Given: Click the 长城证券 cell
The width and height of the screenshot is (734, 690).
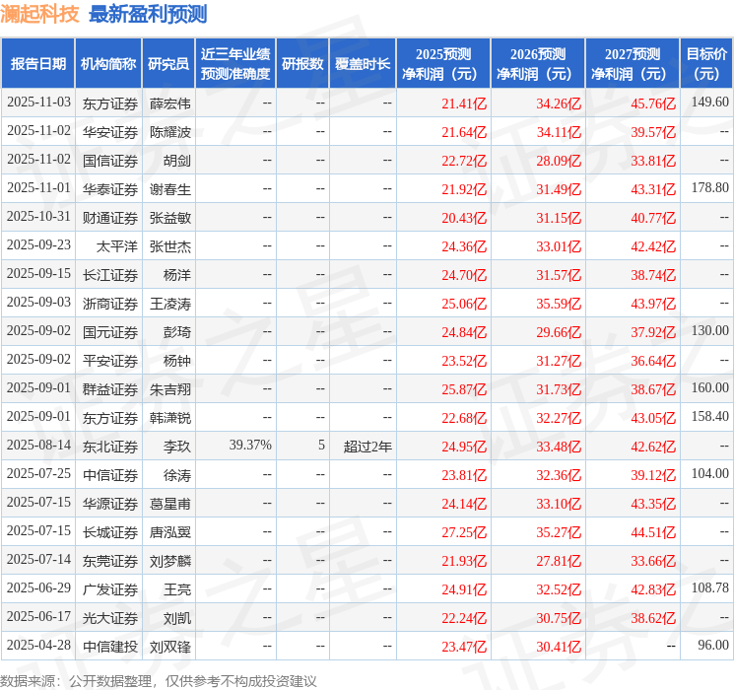Looking at the screenshot, I should coord(110,532).
